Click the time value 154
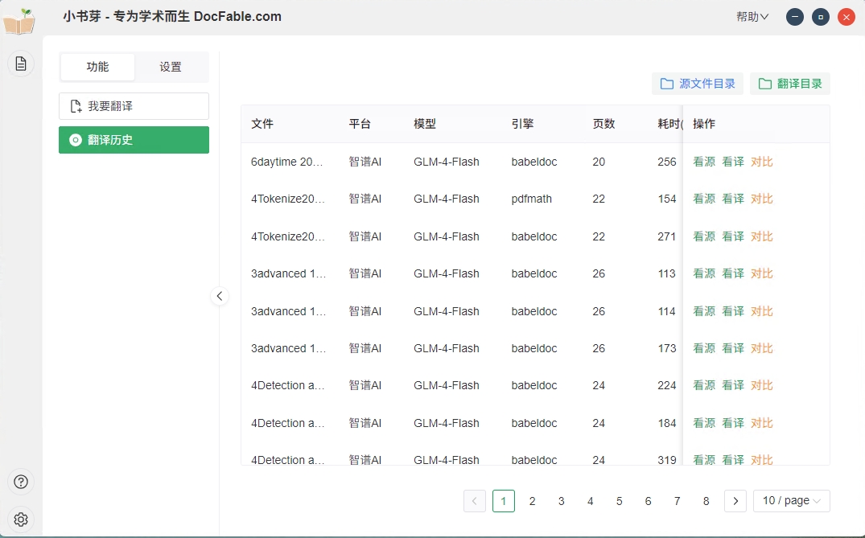865x538 pixels. tap(667, 199)
